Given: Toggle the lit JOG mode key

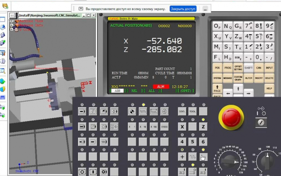Looking at the screenshot, I should (143, 111).
